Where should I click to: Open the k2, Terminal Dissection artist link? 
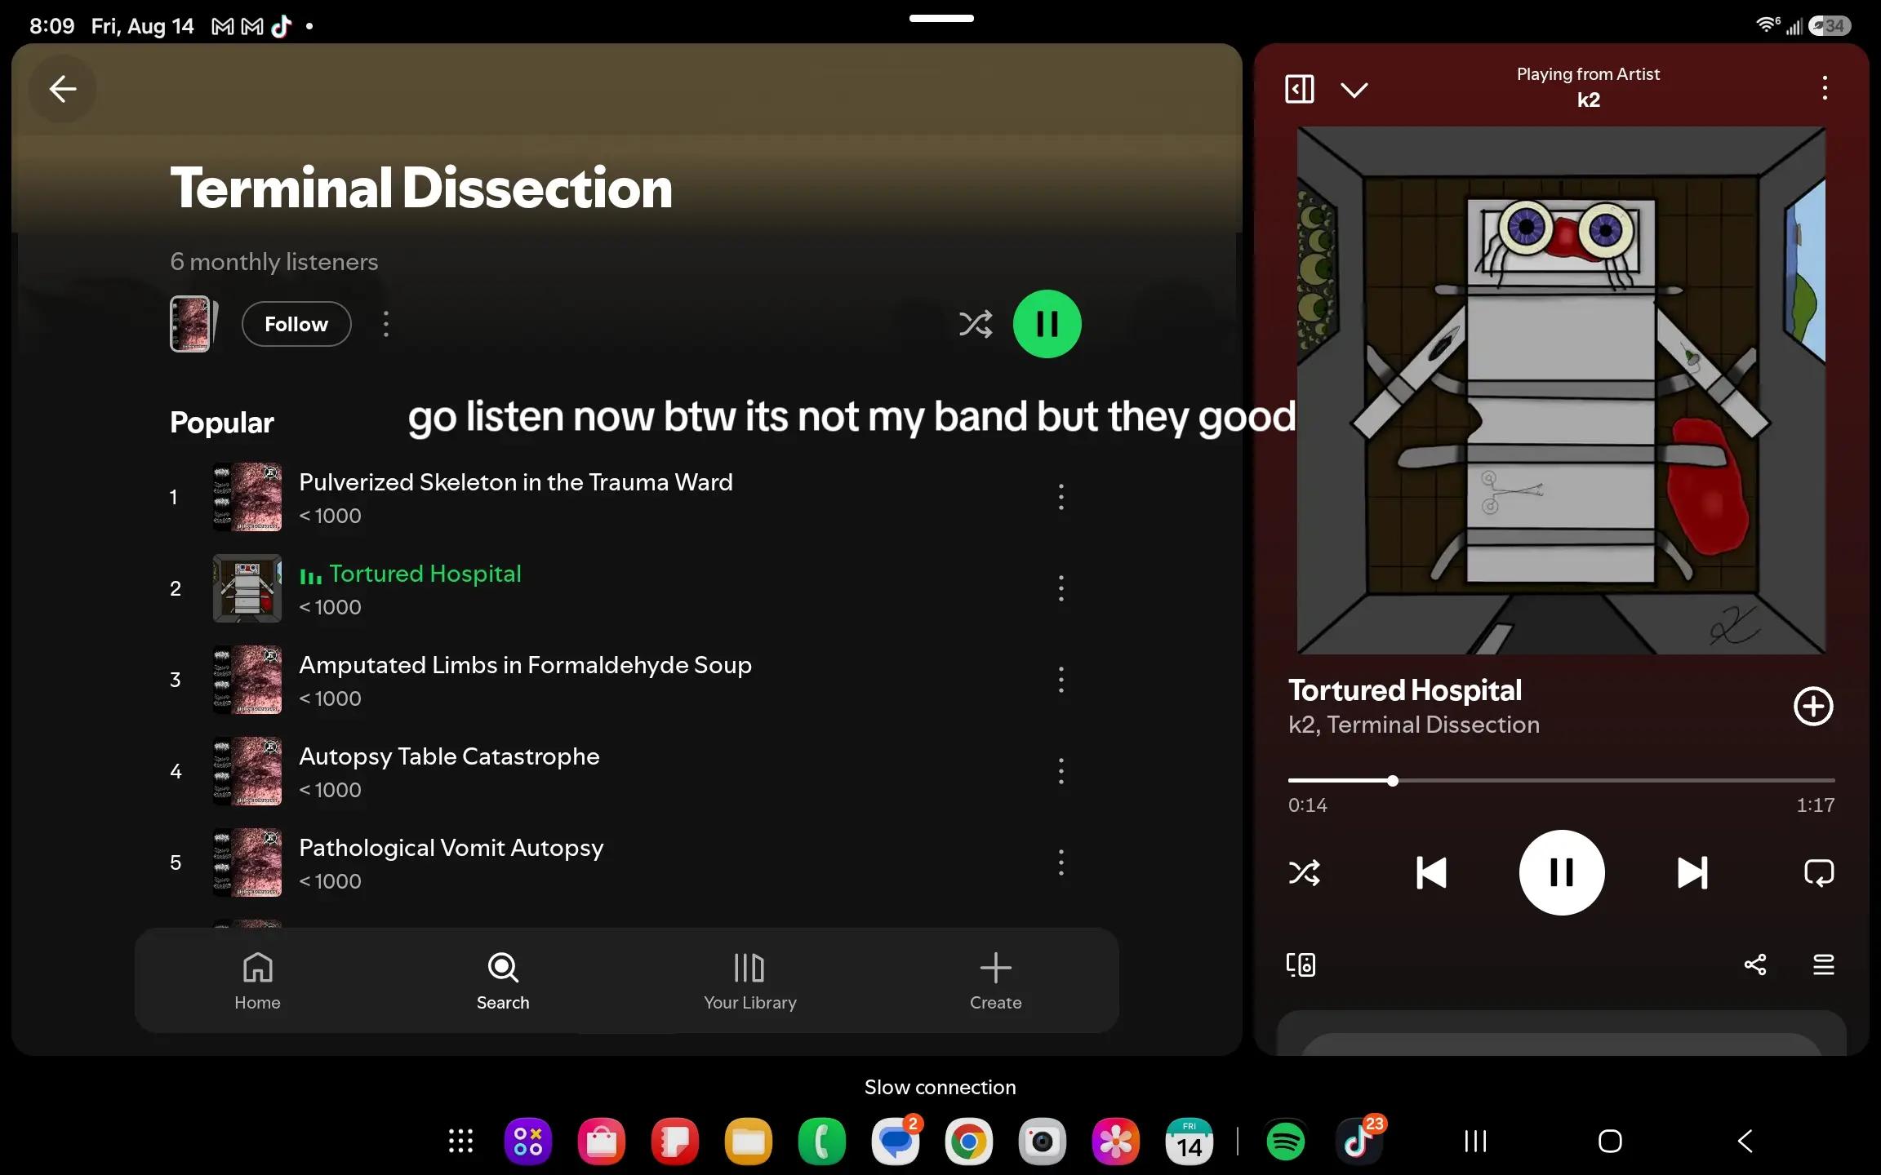pyautogui.click(x=1414, y=725)
